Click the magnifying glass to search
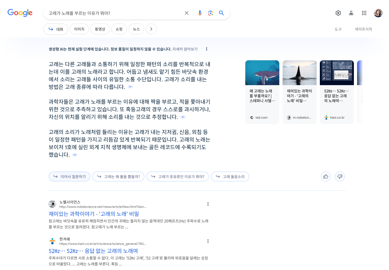Viewport: 389px width, 270px height. tap(221, 13)
